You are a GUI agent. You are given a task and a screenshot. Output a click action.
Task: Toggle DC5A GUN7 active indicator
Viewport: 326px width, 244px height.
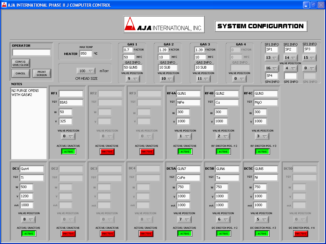pos(185,234)
